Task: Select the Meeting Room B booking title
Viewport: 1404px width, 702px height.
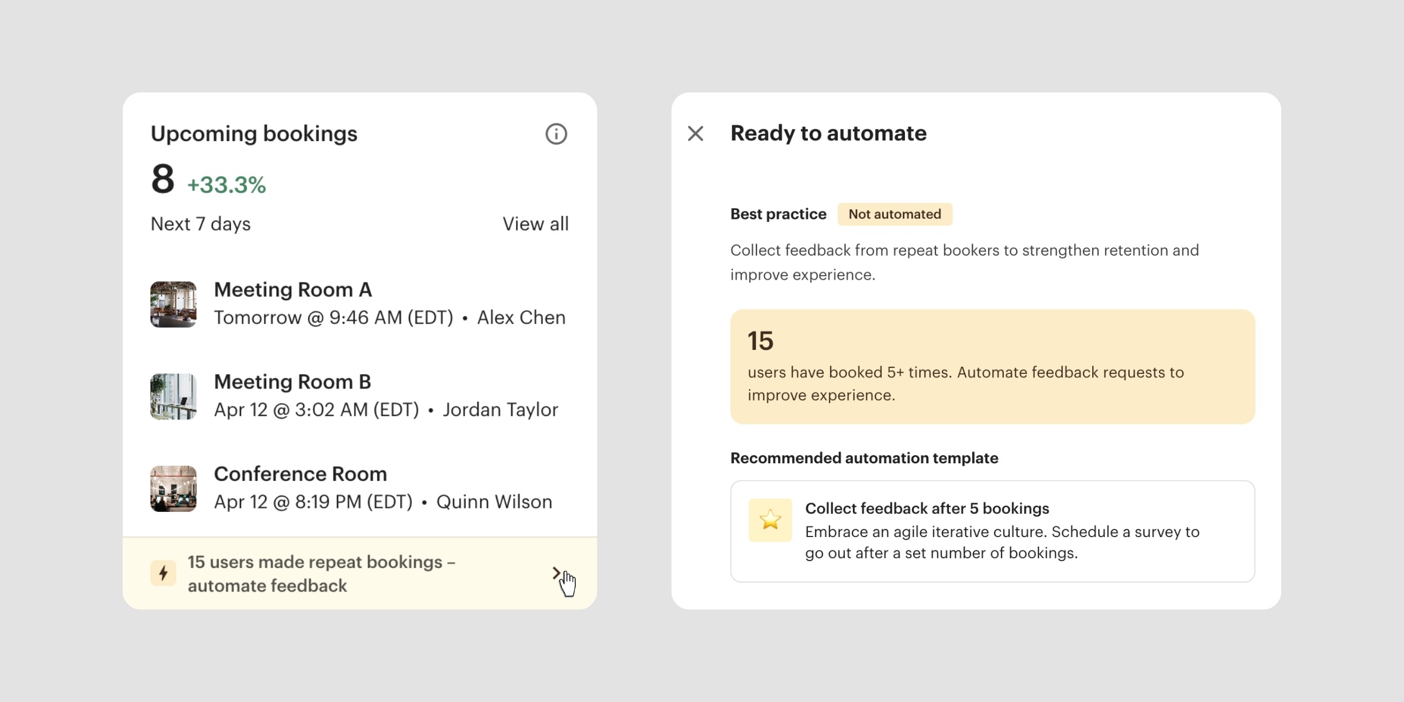Action: pyautogui.click(x=292, y=381)
